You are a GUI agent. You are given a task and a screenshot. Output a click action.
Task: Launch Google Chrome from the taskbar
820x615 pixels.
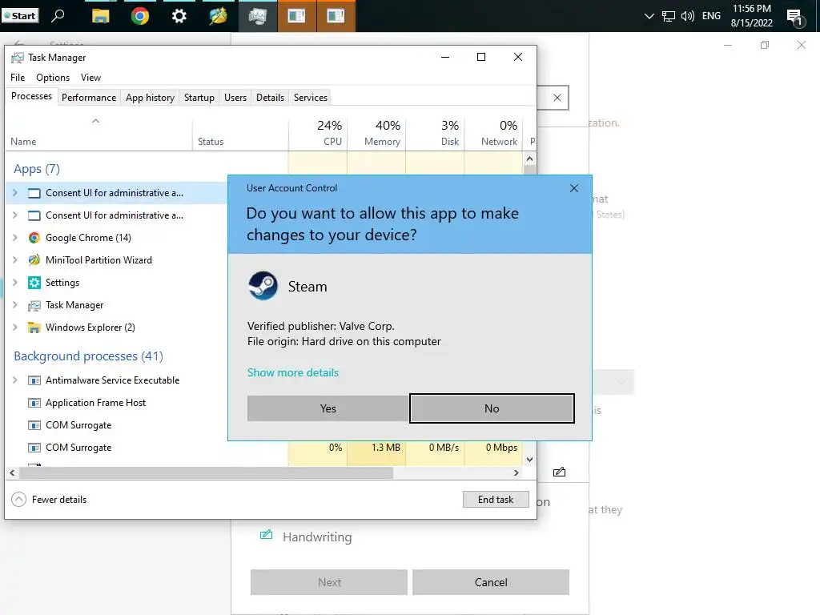click(x=139, y=16)
